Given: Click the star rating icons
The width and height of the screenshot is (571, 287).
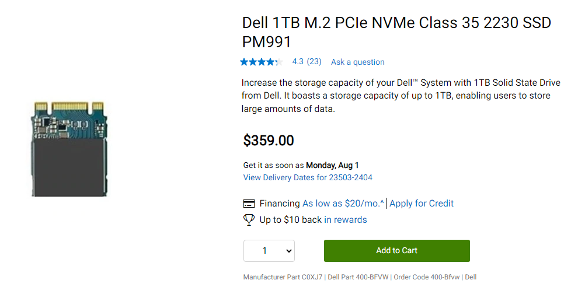Looking at the screenshot, I should click(260, 62).
